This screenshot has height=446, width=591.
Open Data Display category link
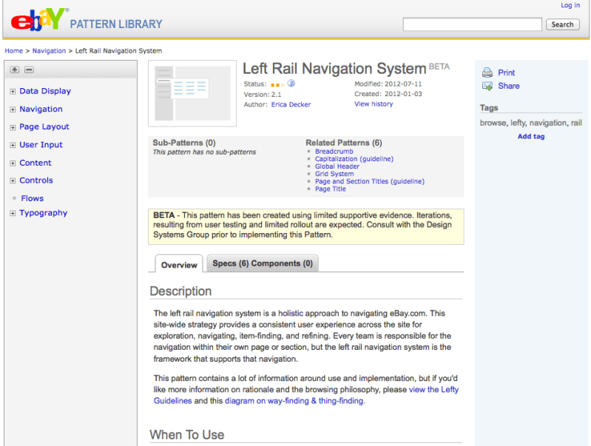[x=45, y=91]
